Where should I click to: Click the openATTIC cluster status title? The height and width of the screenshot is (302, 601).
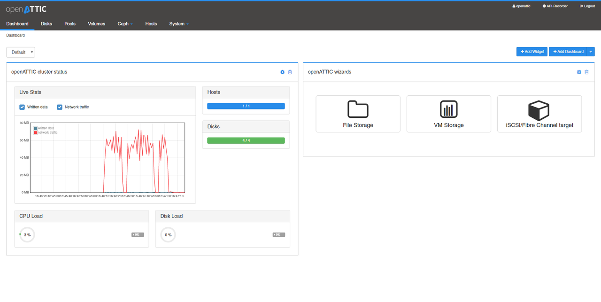point(39,72)
